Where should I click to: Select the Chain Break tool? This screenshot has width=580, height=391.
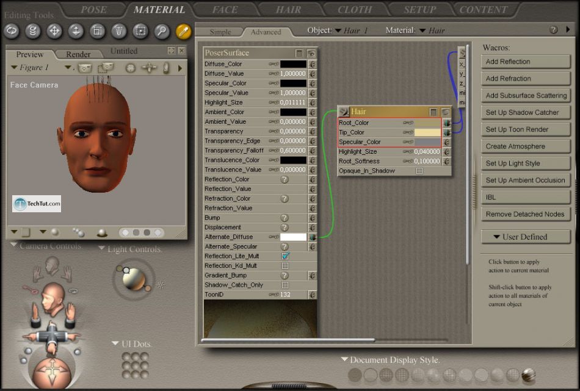coord(140,31)
